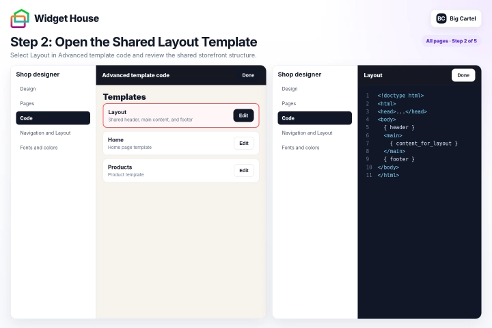Click the All pages Step 2 of 5 pill
The image size is (492, 328).
451,41
